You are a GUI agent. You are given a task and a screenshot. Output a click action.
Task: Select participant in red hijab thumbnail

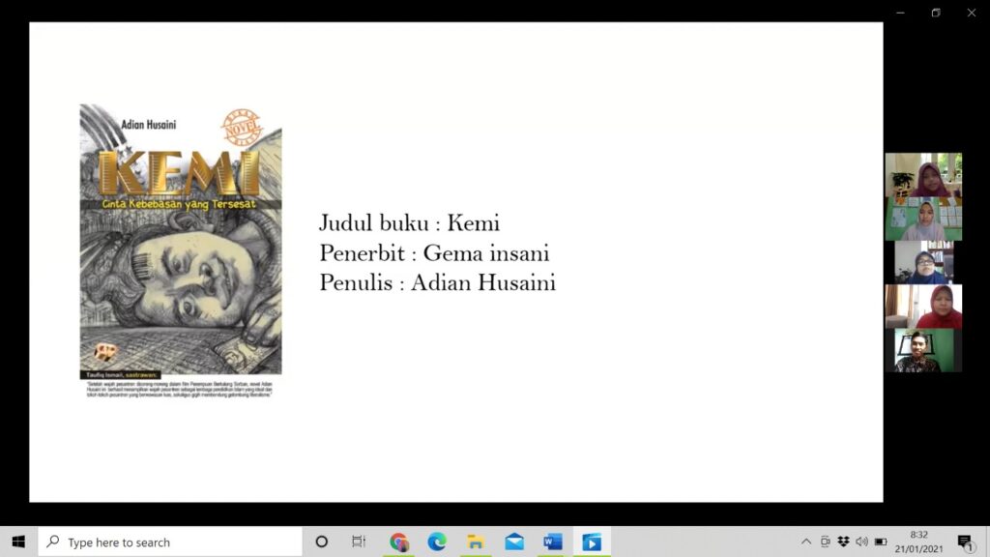click(923, 307)
